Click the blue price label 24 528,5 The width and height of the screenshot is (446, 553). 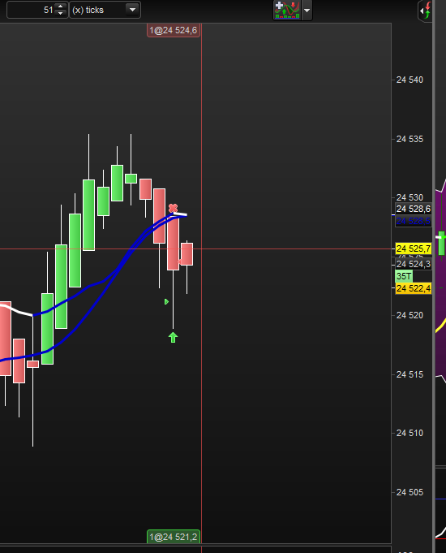tap(414, 221)
